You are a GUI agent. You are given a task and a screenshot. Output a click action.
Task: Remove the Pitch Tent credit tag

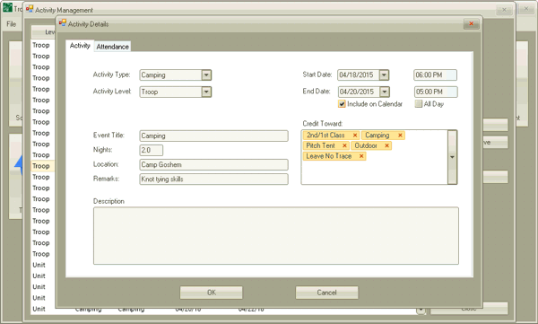point(344,145)
